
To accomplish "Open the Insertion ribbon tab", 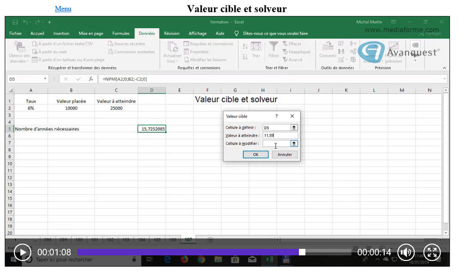I will pos(61,34).
